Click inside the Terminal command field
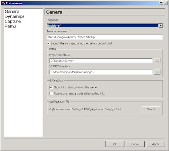The image size is (169, 151). tap(105, 37)
